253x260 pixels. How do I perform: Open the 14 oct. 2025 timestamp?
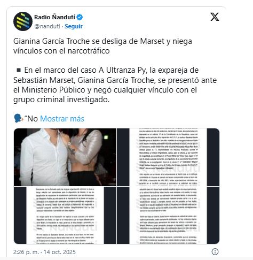pyautogui.click(x=60, y=252)
